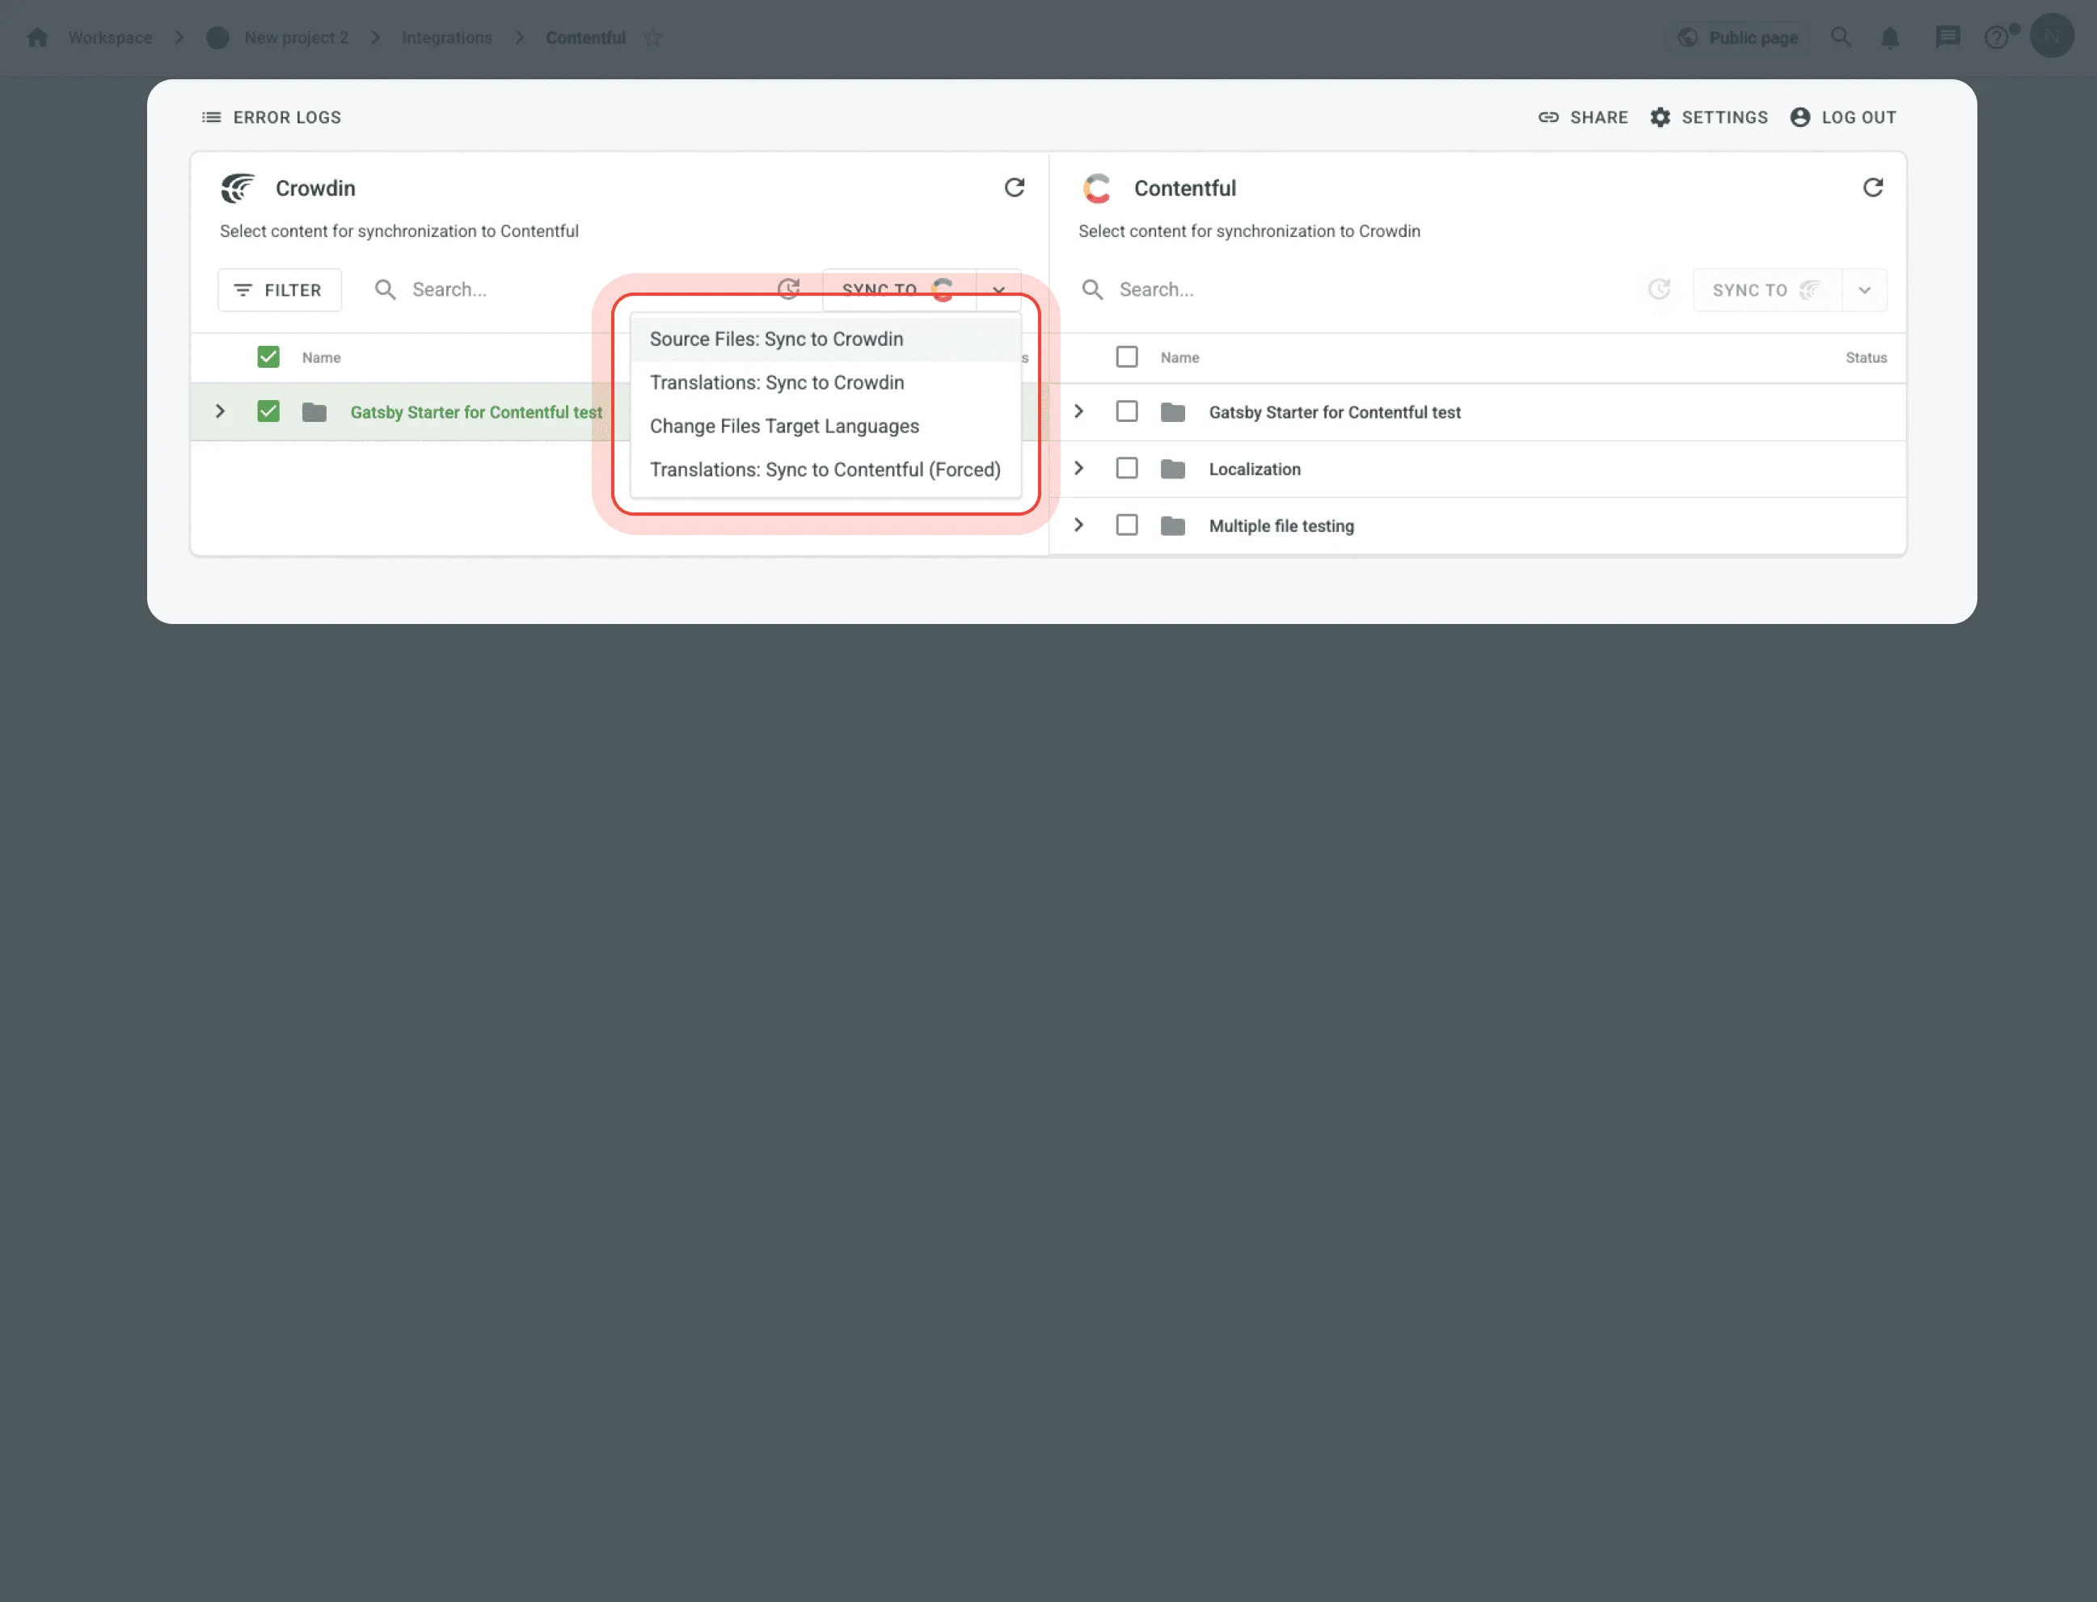Image resolution: width=2097 pixels, height=1602 pixels.
Task: Click the magnifier search icon in the top bar
Action: (1840, 38)
